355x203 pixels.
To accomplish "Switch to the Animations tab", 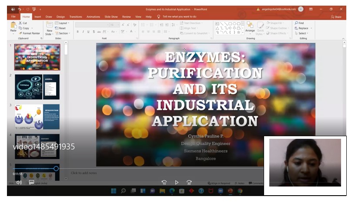I will [x=93, y=17].
